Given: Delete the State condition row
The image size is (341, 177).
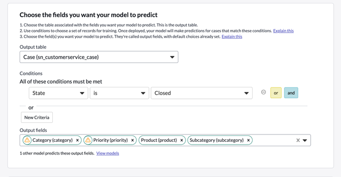Looking at the screenshot, I should click(x=263, y=92).
